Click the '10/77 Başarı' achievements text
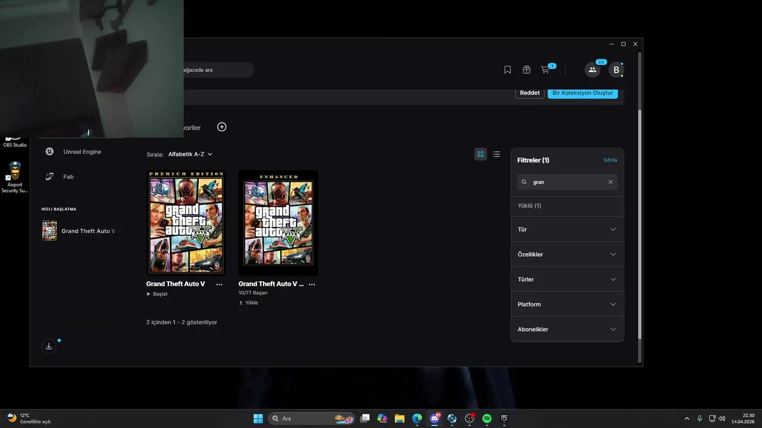The width and height of the screenshot is (762, 428). tap(253, 293)
